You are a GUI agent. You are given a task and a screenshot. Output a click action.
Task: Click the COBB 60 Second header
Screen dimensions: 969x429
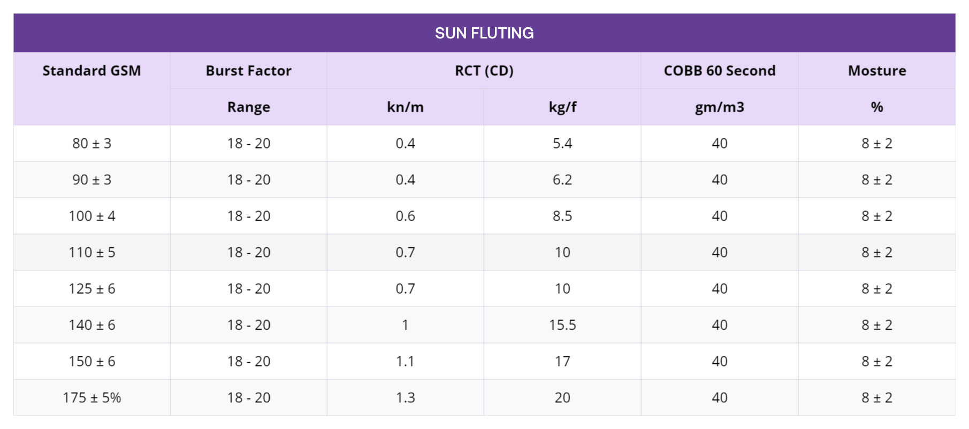click(719, 71)
